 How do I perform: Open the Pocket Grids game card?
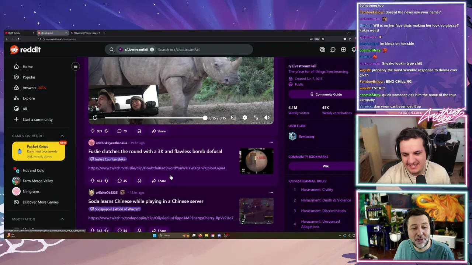[x=38, y=151]
